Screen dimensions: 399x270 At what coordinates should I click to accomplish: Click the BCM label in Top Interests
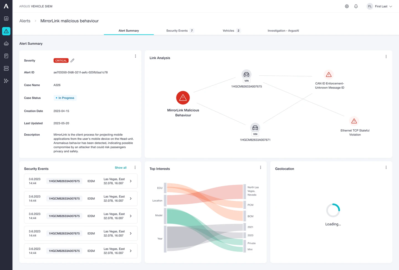(250, 216)
